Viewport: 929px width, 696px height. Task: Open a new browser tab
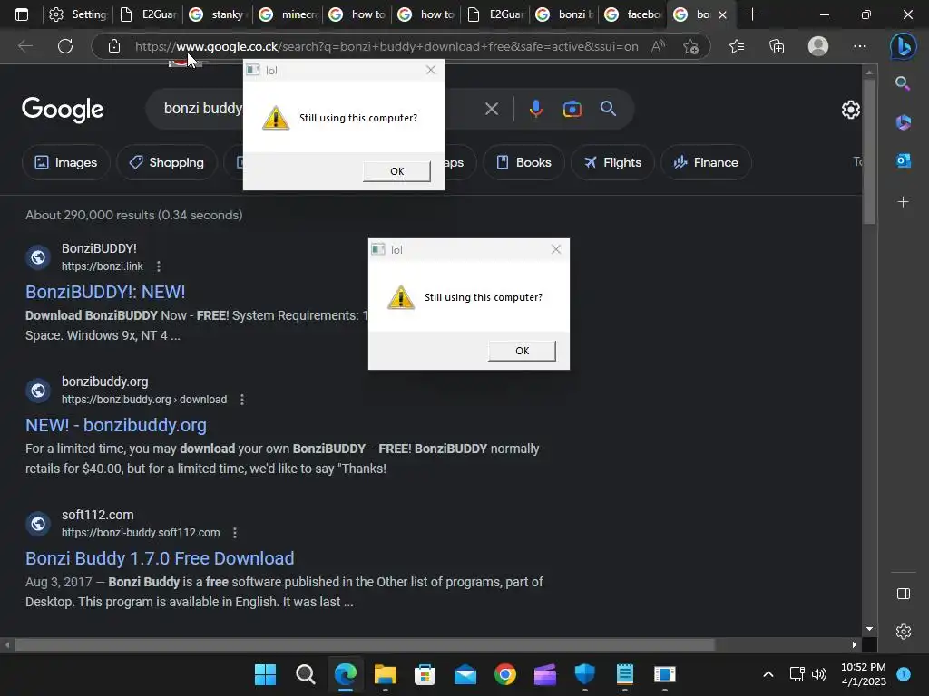752,14
